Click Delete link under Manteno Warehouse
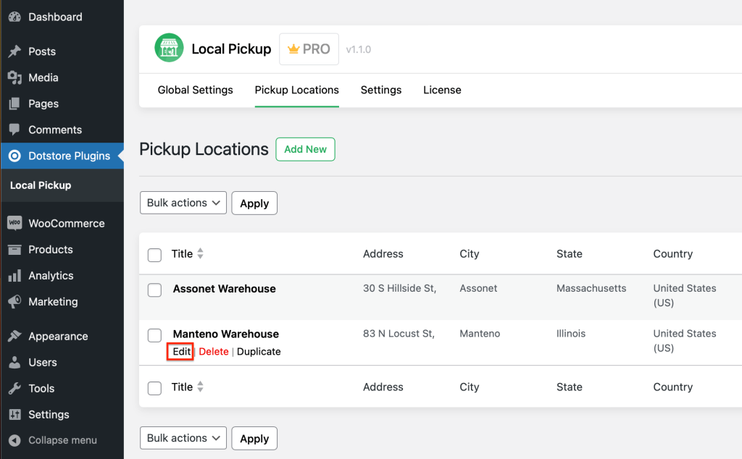 pos(214,352)
